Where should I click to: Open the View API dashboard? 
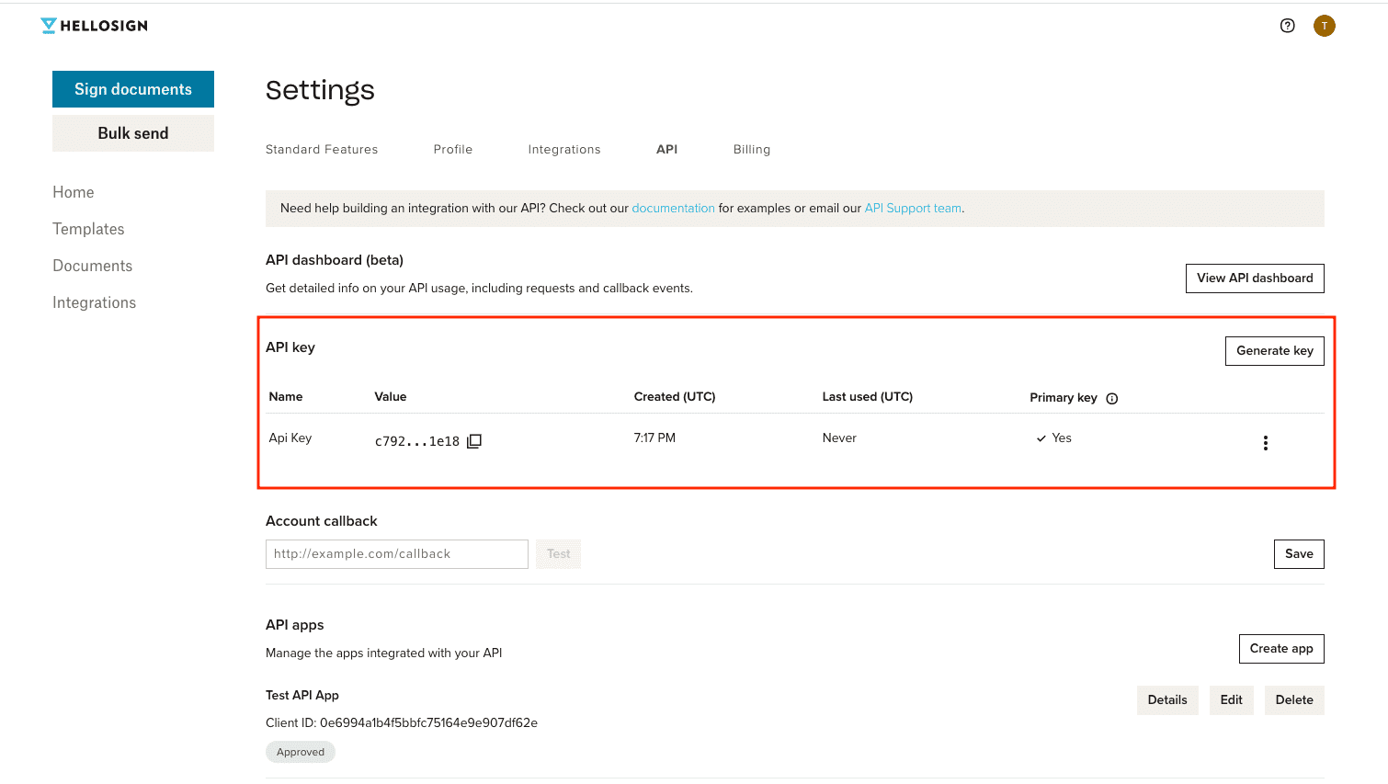click(1255, 278)
